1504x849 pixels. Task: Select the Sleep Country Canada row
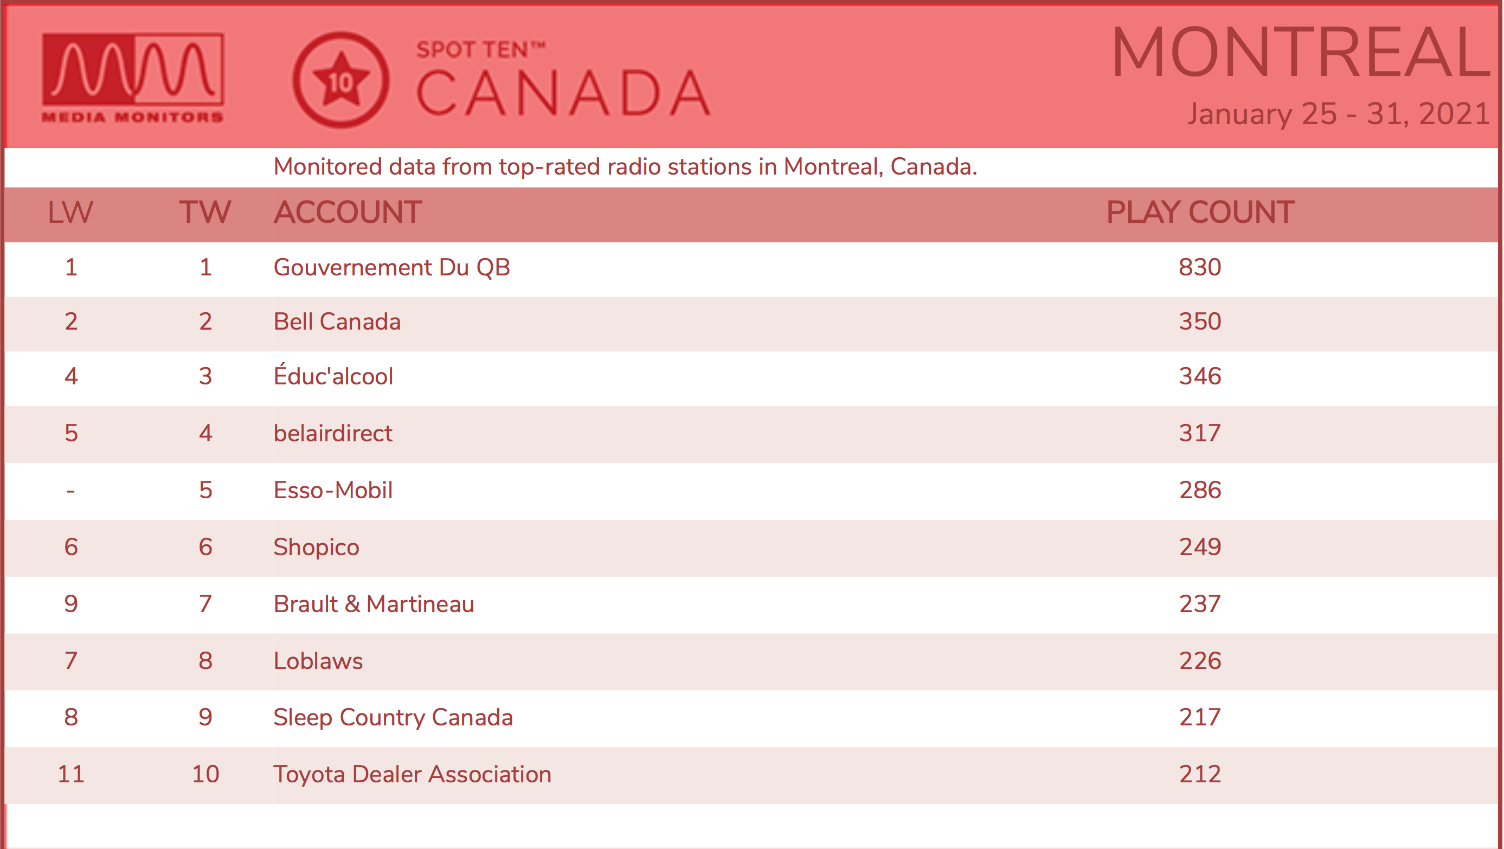pyautogui.click(x=752, y=718)
